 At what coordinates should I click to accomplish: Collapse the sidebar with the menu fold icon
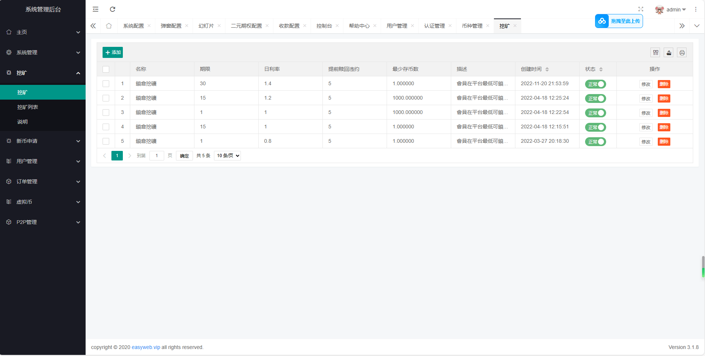point(96,9)
